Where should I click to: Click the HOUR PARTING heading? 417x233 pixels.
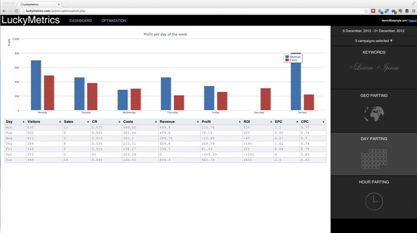point(373,182)
